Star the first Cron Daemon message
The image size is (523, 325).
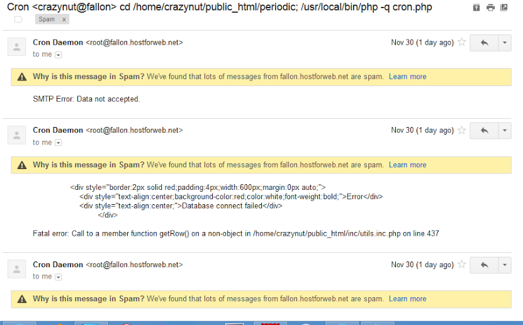tap(461, 42)
